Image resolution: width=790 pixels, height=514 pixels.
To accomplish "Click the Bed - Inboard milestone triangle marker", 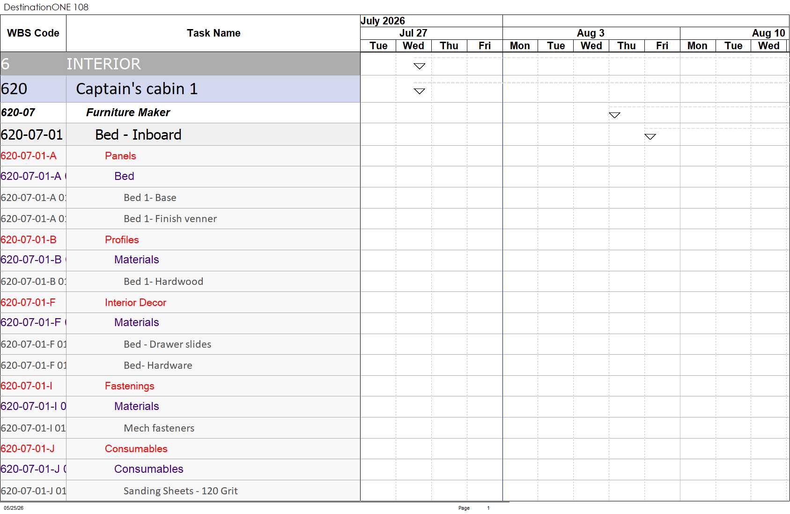I will (650, 137).
